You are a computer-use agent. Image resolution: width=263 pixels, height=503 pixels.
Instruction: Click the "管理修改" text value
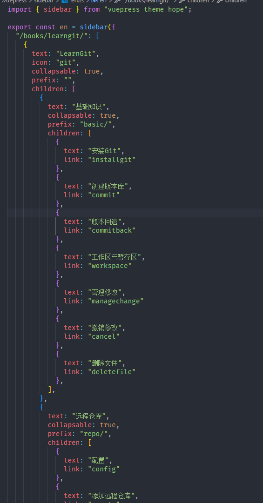[x=105, y=292]
